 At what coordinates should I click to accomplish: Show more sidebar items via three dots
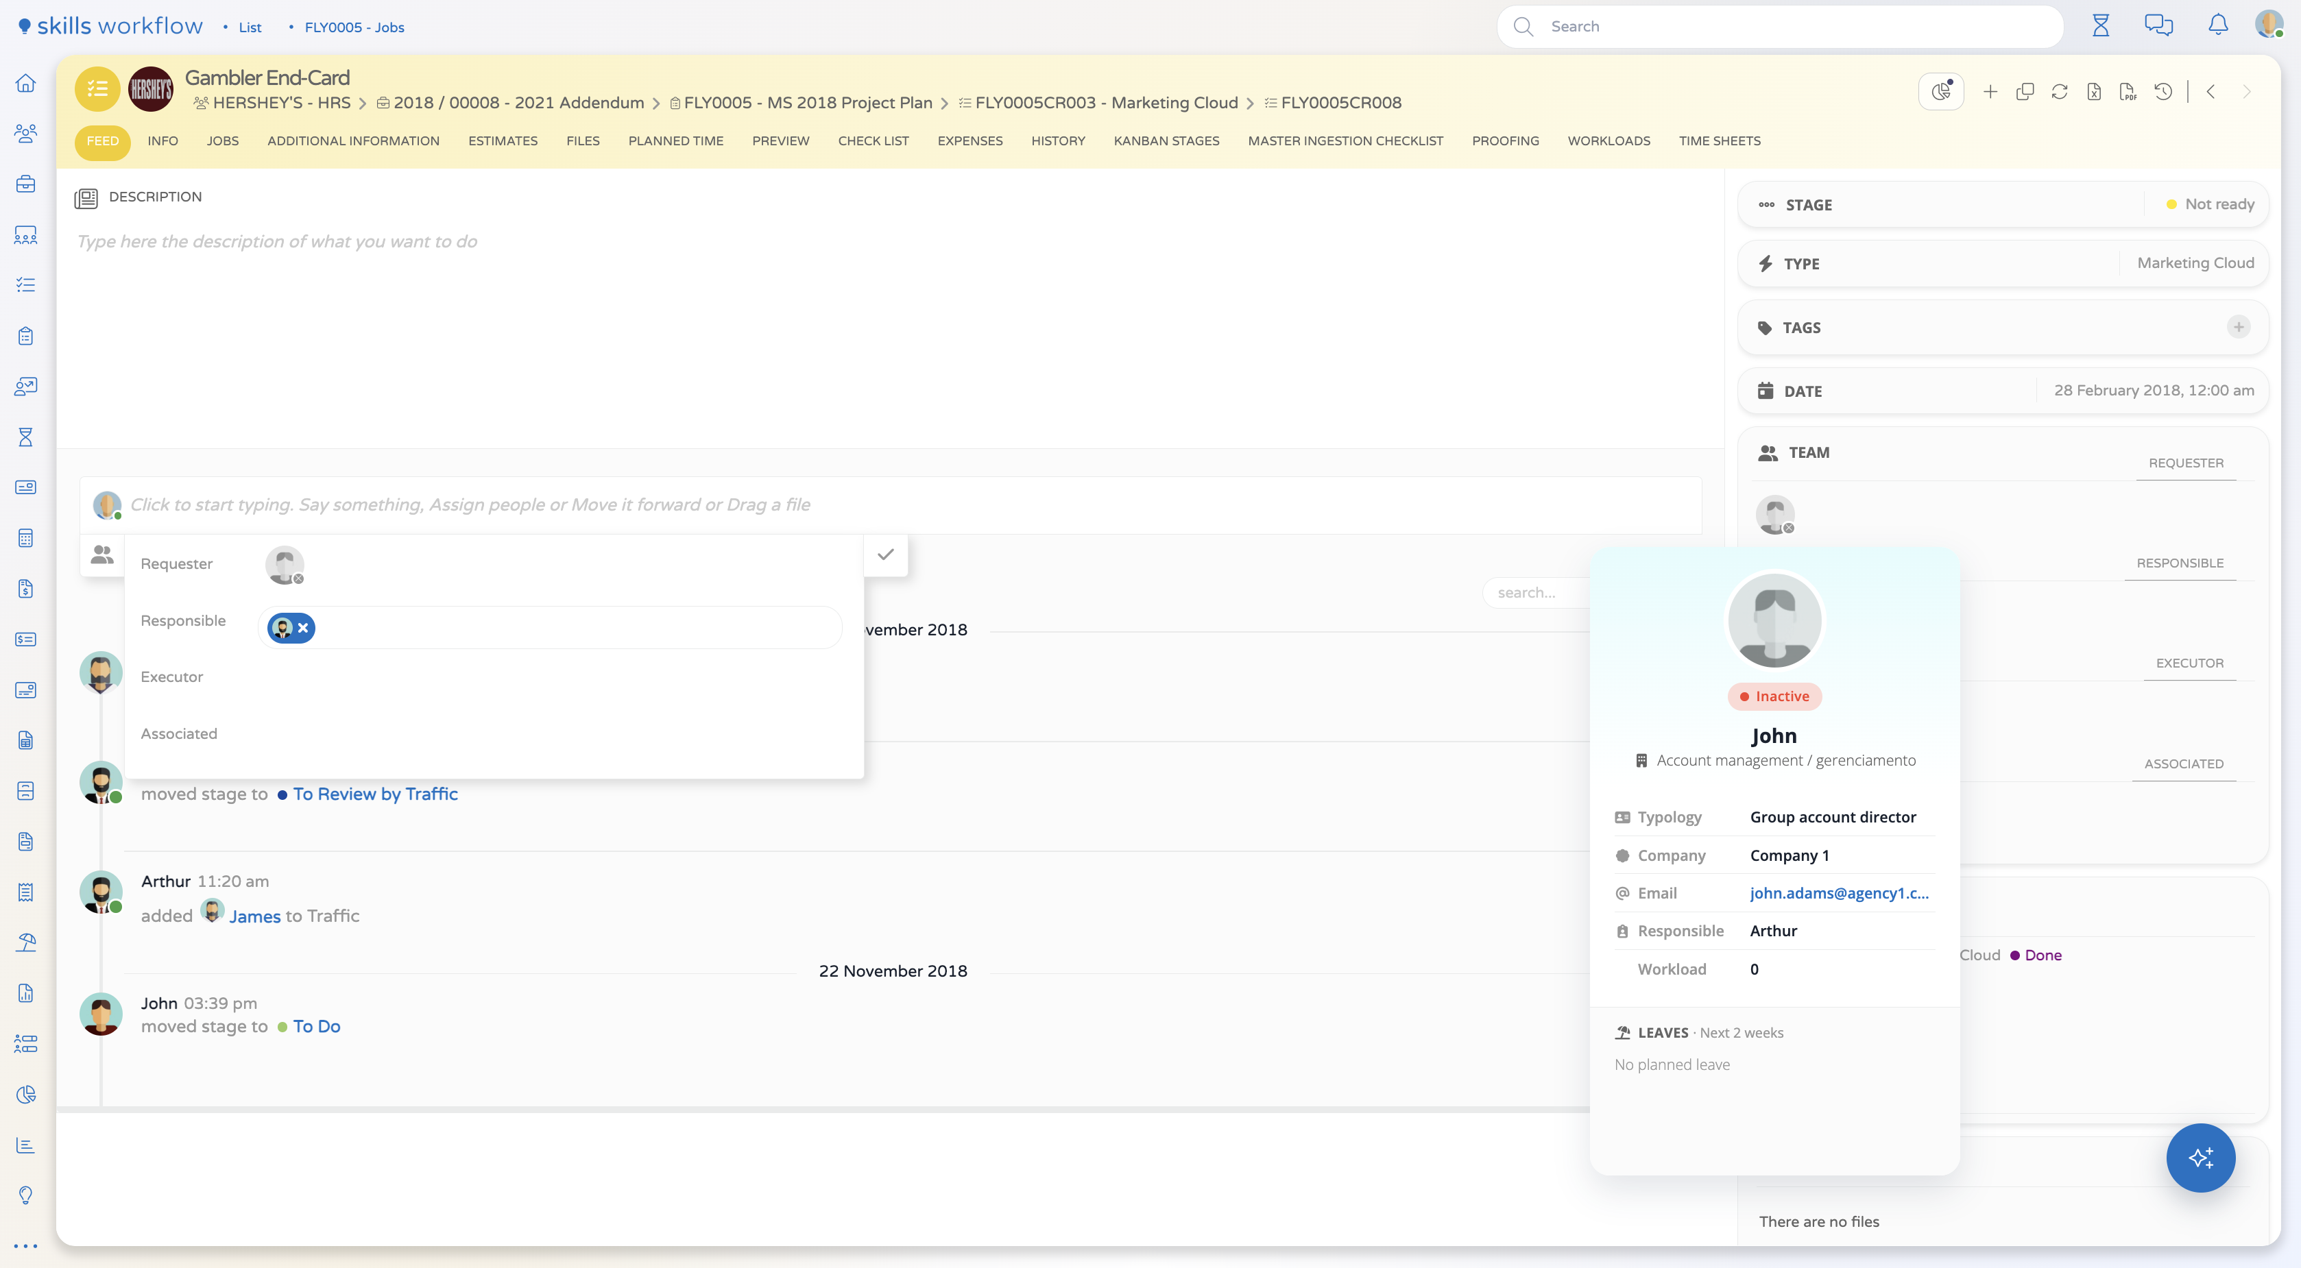pyautogui.click(x=26, y=1245)
